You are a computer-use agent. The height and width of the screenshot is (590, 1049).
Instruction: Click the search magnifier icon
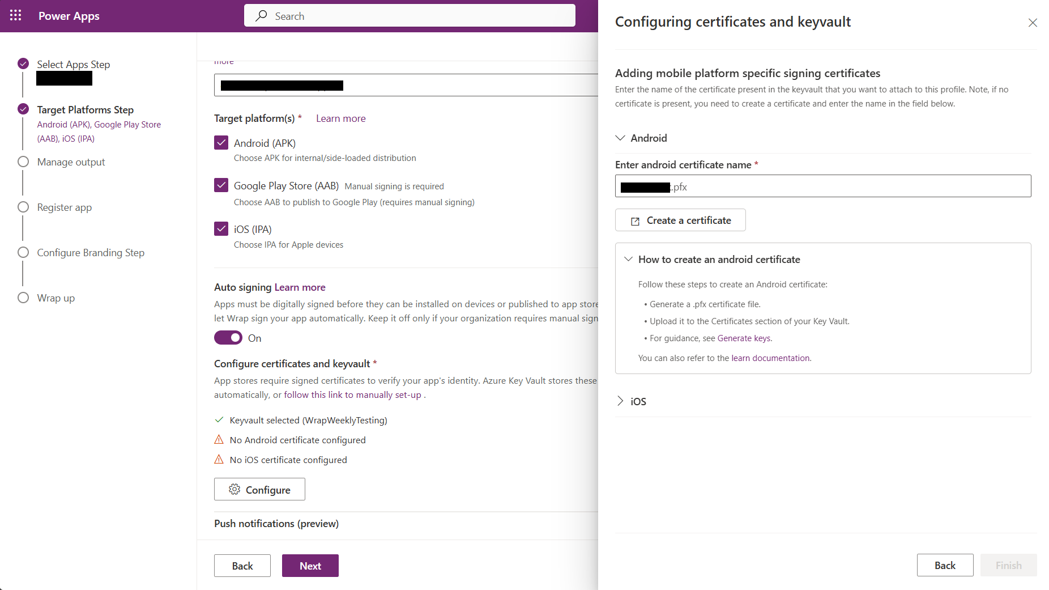pos(261,16)
